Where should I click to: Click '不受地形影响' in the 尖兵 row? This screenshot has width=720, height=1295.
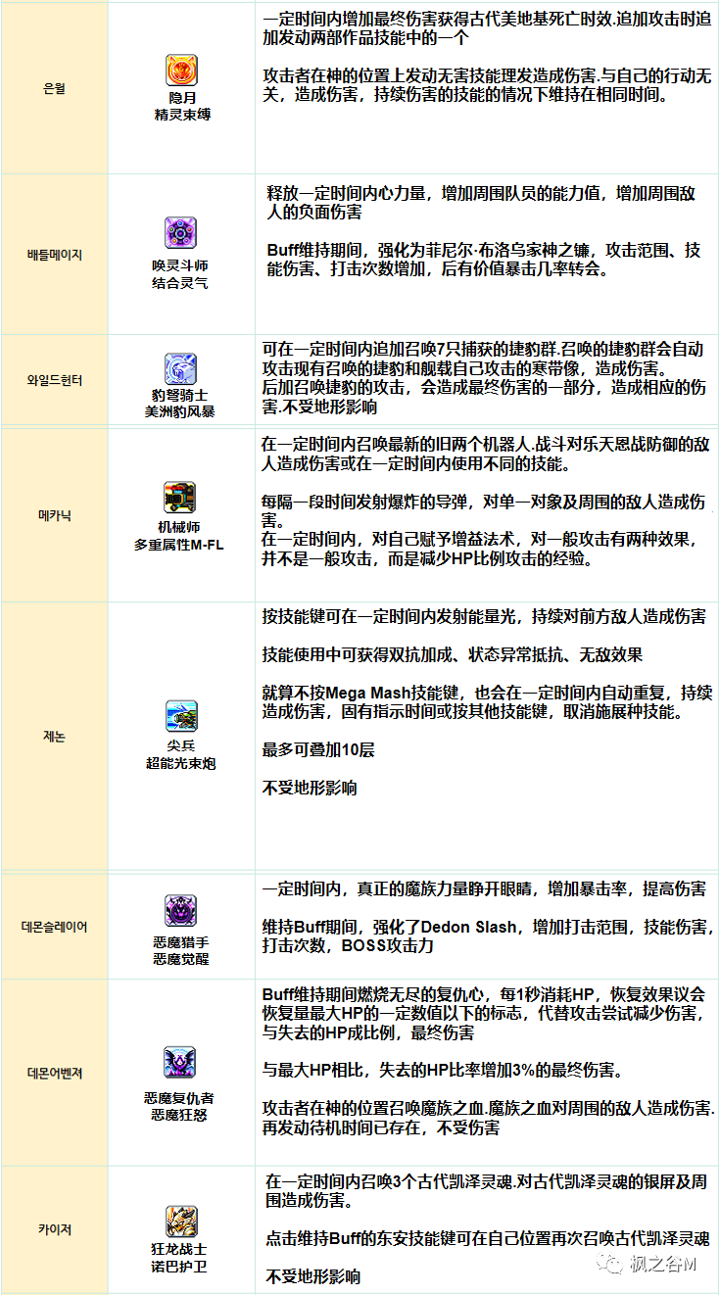click(x=310, y=788)
